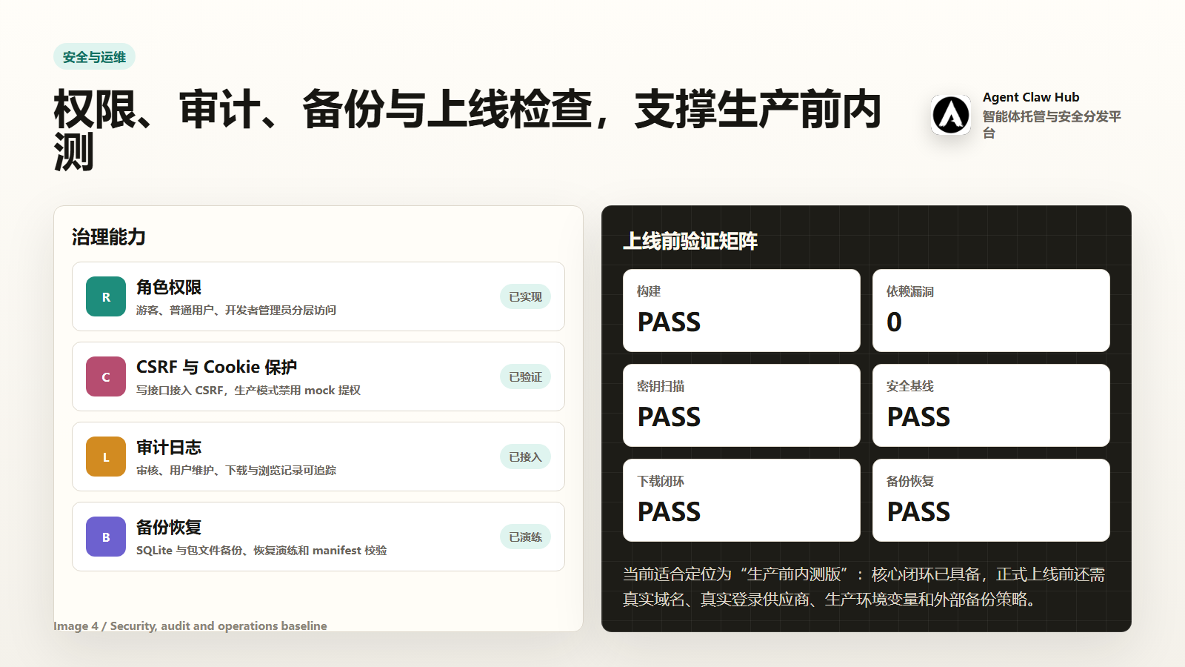Click the 智能体托管与安全分发平台 subtitle

[1052, 125]
